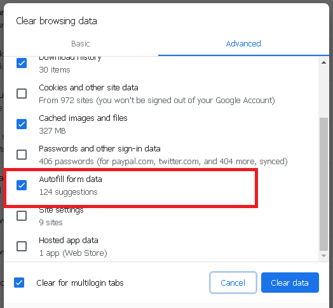Click the Hosted app data label
The image size is (333, 308).
tap(69, 241)
